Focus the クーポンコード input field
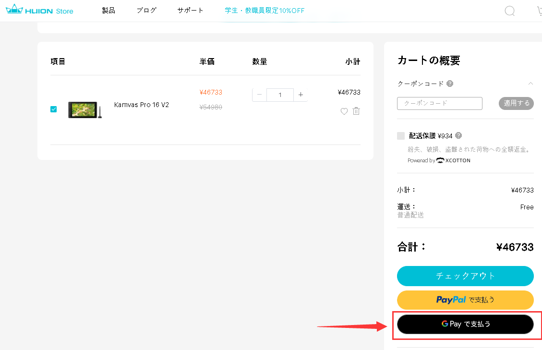 pyautogui.click(x=440, y=103)
